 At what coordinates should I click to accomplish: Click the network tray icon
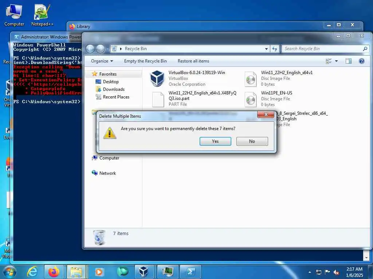(318, 272)
